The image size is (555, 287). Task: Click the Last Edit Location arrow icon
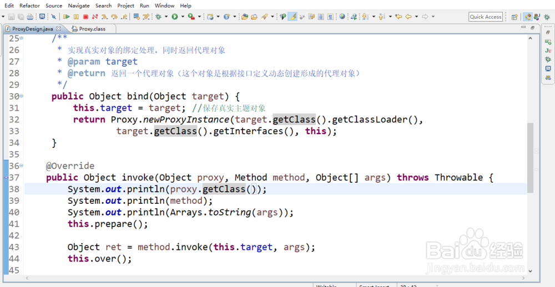[x=398, y=17]
